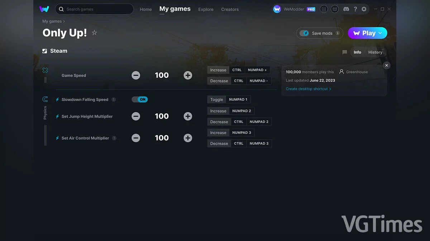This screenshot has height=241, width=430.
Task: Click the NUMPAD - hotkey box
Action: [x=259, y=81]
